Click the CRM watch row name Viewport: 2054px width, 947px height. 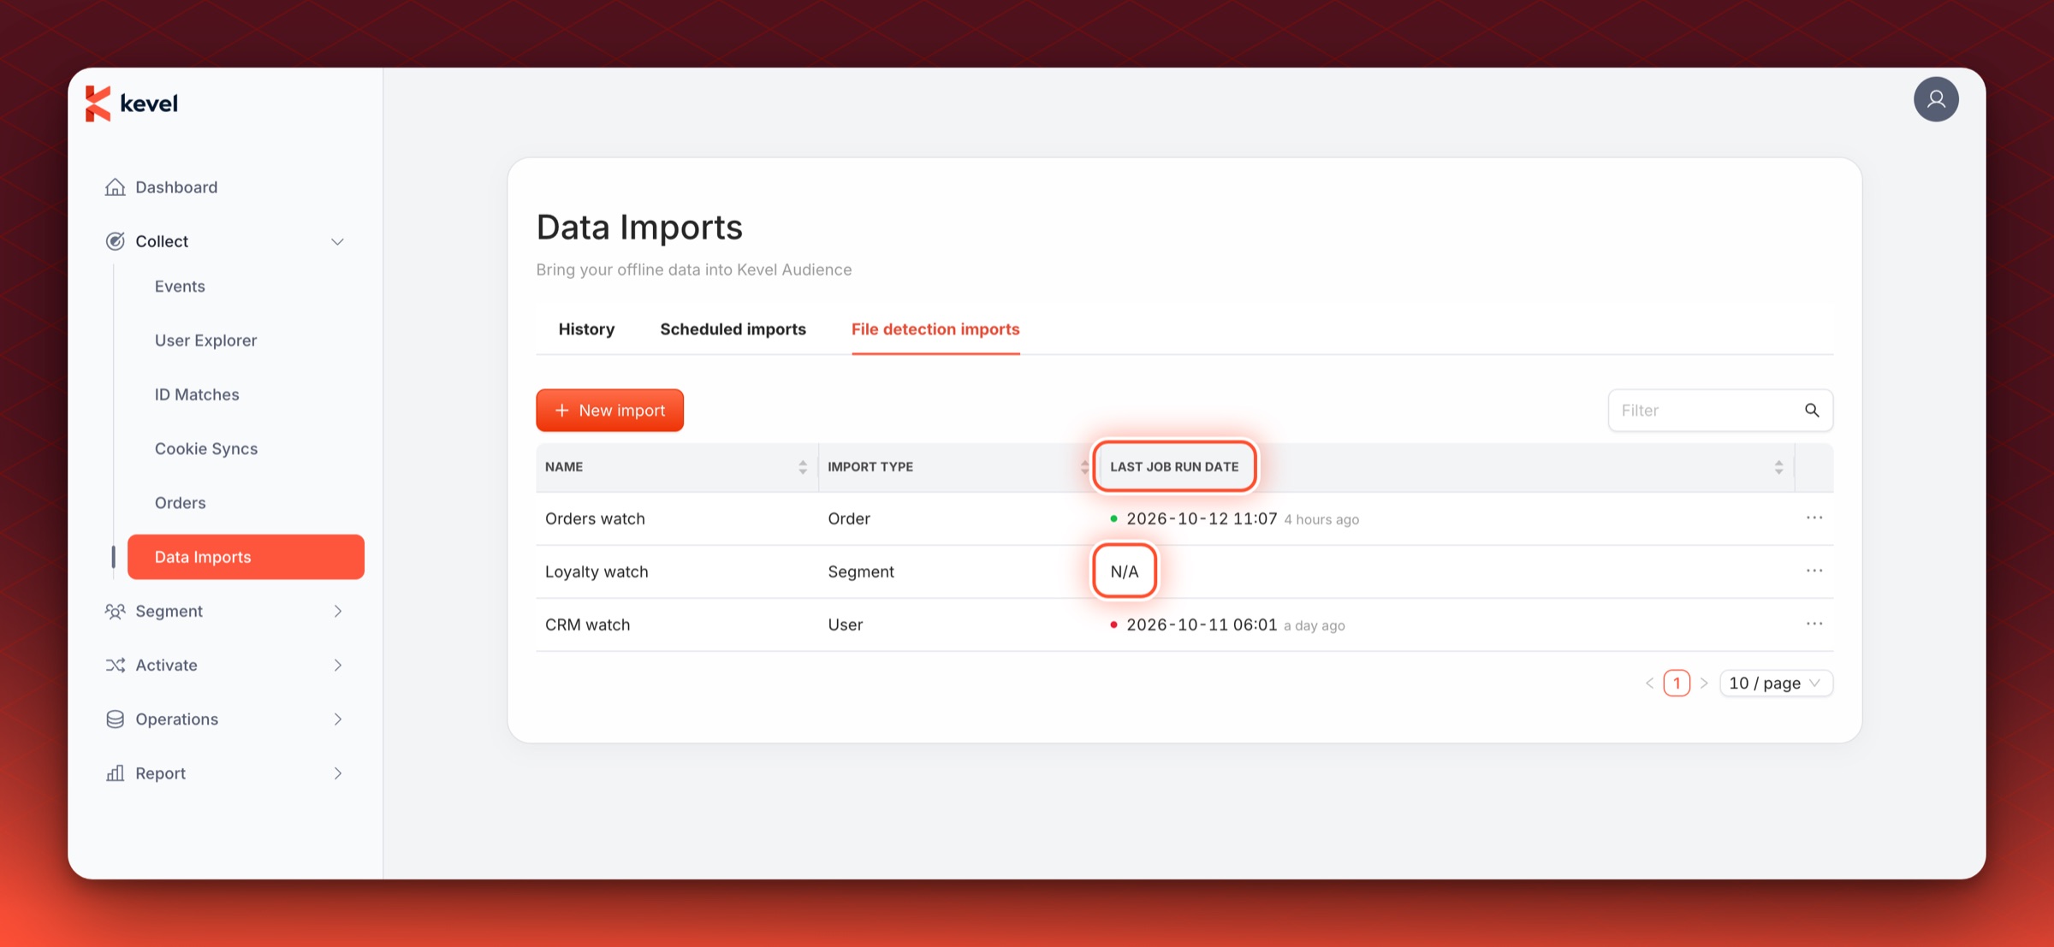pyautogui.click(x=587, y=624)
